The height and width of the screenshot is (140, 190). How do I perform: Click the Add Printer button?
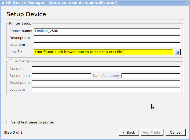152,133
